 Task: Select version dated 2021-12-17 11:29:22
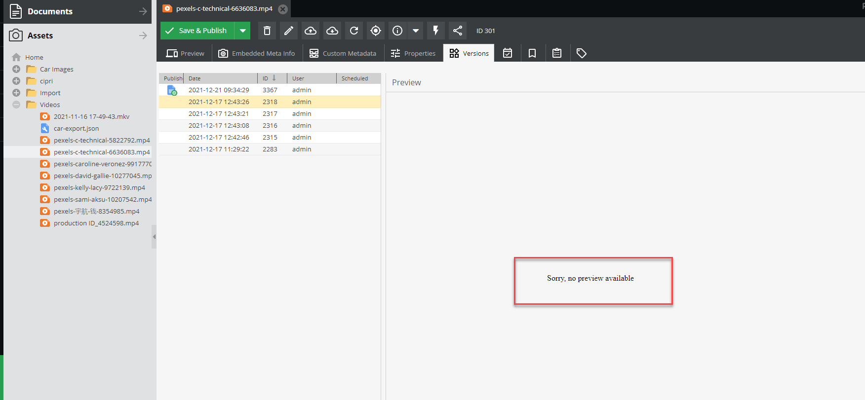tap(270, 149)
